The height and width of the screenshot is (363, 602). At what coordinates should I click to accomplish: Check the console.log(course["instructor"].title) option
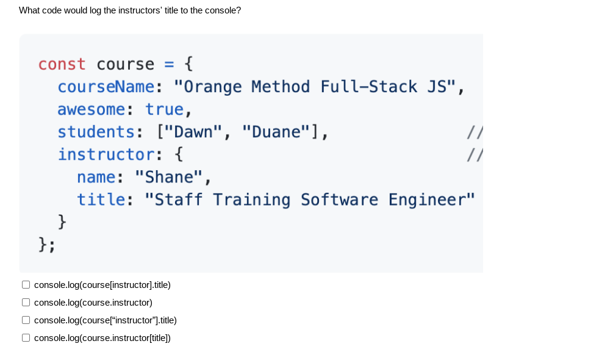26,320
